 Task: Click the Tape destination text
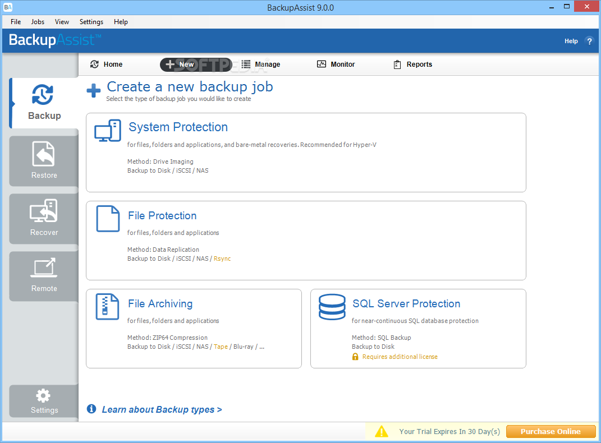pyautogui.click(x=221, y=347)
